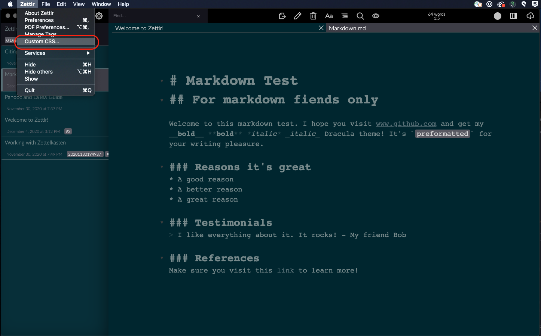Click the share/export file icon

282,16
